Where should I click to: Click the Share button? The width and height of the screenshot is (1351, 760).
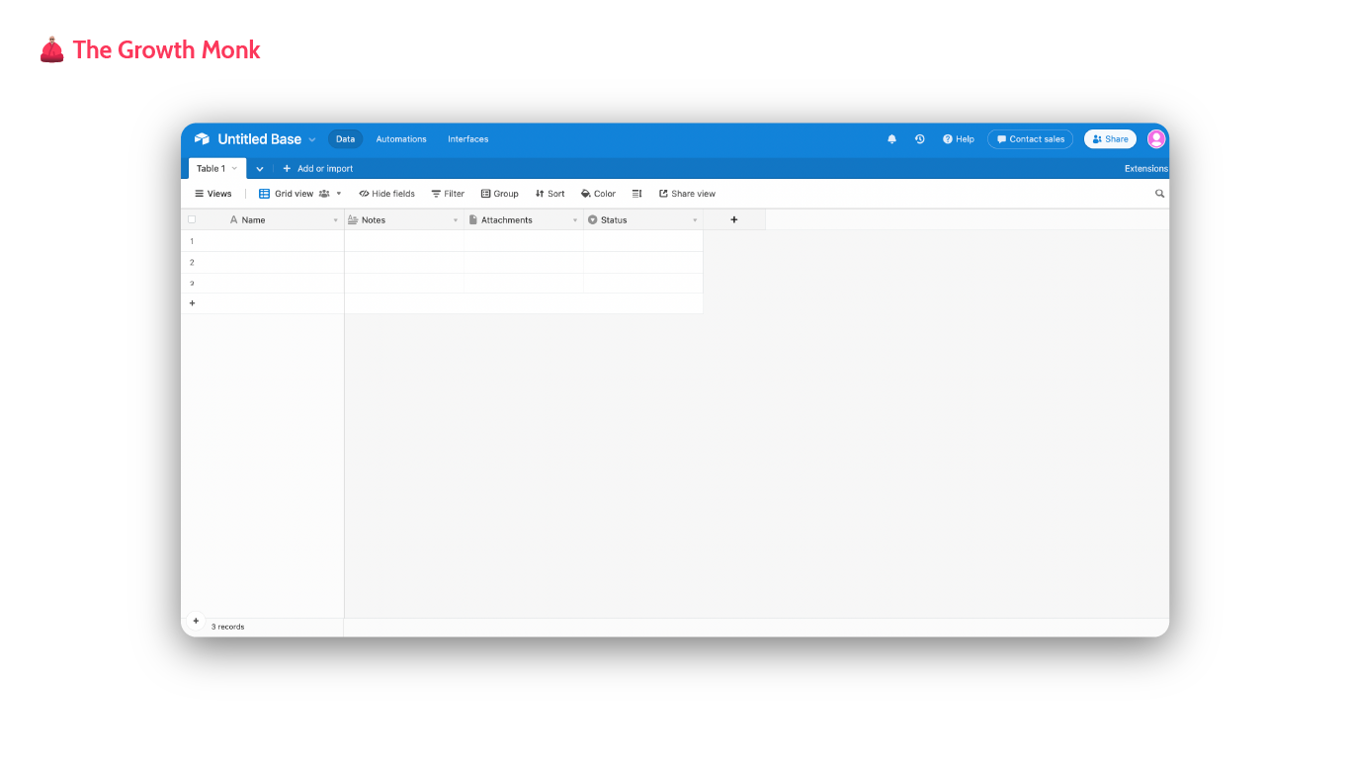click(x=1110, y=139)
